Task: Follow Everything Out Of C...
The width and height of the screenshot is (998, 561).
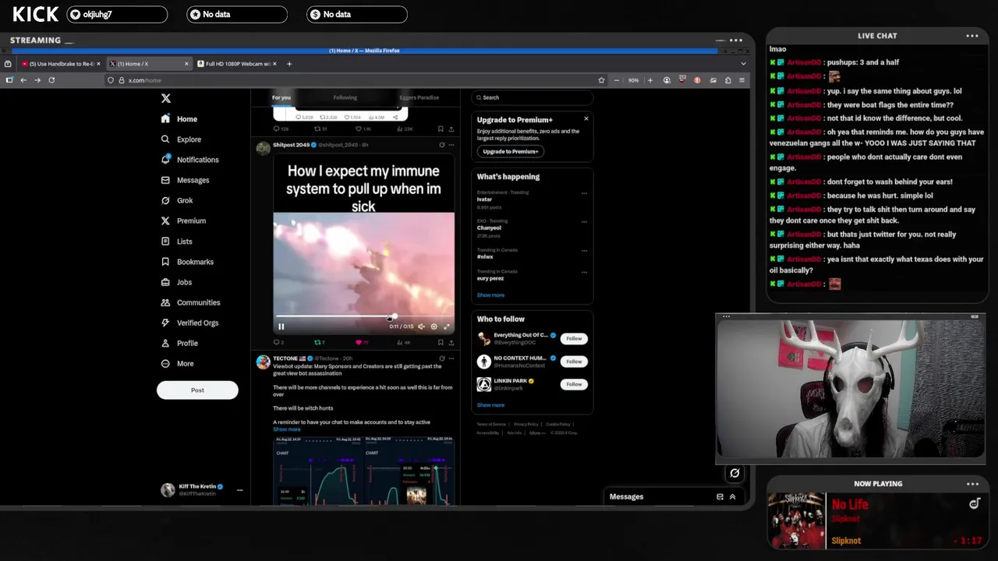Action: [574, 338]
